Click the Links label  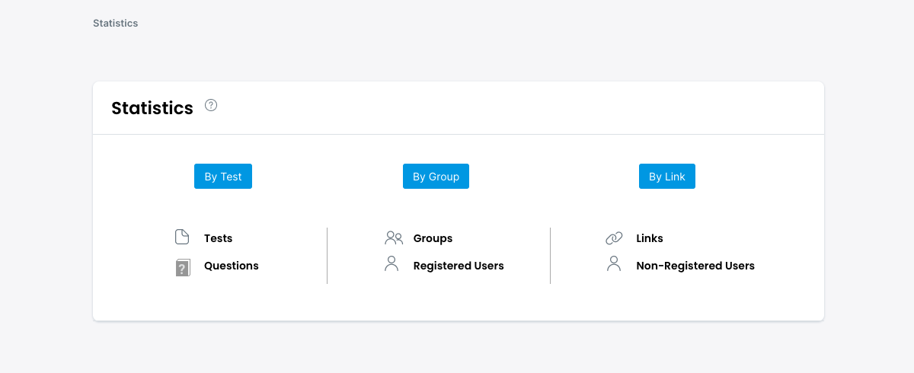pos(650,238)
